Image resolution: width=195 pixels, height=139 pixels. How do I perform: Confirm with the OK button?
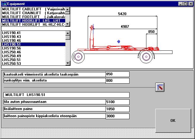coord(173,120)
